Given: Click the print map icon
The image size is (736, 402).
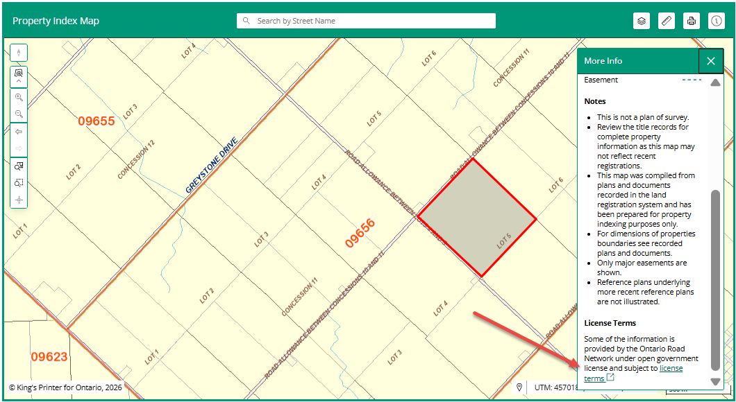Looking at the screenshot, I should pos(692,21).
